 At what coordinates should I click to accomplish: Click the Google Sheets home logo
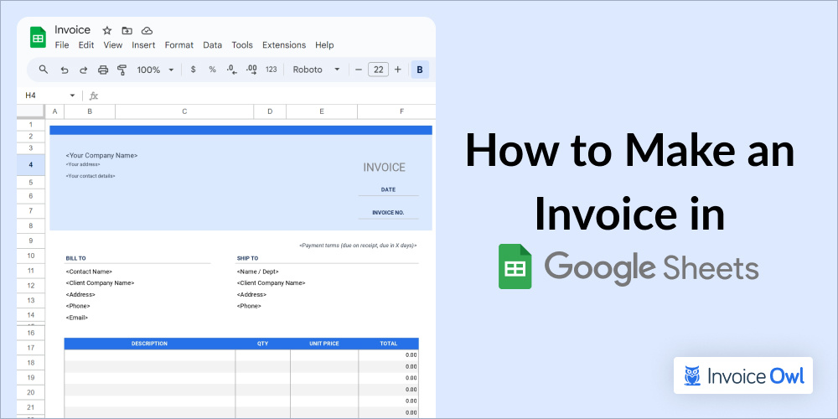[x=39, y=38]
